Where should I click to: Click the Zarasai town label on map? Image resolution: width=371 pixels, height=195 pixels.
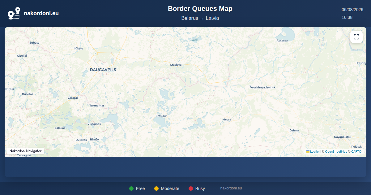coord(73,98)
